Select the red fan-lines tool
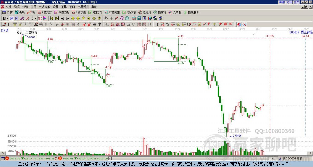The image size is (313, 167). (x=112, y=24)
